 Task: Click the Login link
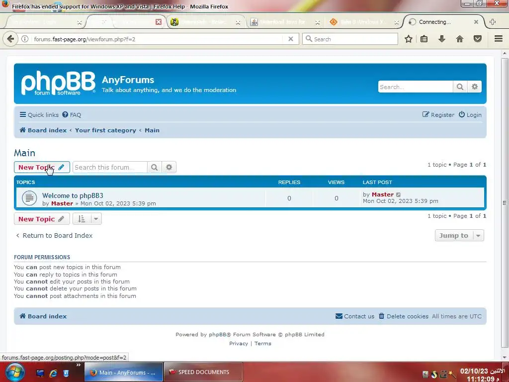click(470, 115)
